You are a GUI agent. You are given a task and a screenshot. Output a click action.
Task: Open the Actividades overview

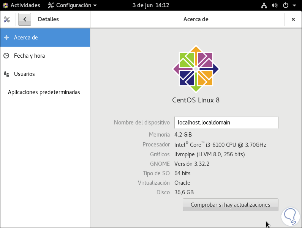[x=25, y=5]
